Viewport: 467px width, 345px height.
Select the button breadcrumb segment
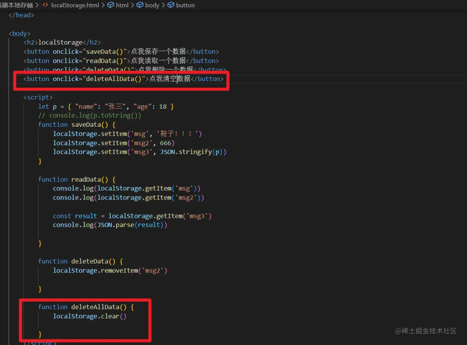pos(181,5)
